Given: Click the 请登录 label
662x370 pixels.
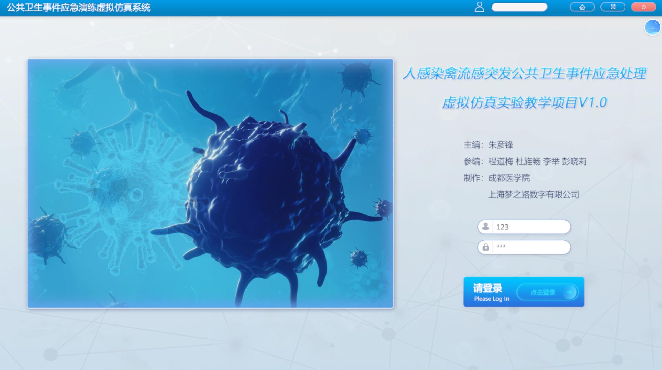Looking at the screenshot, I should tap(488, 288).
